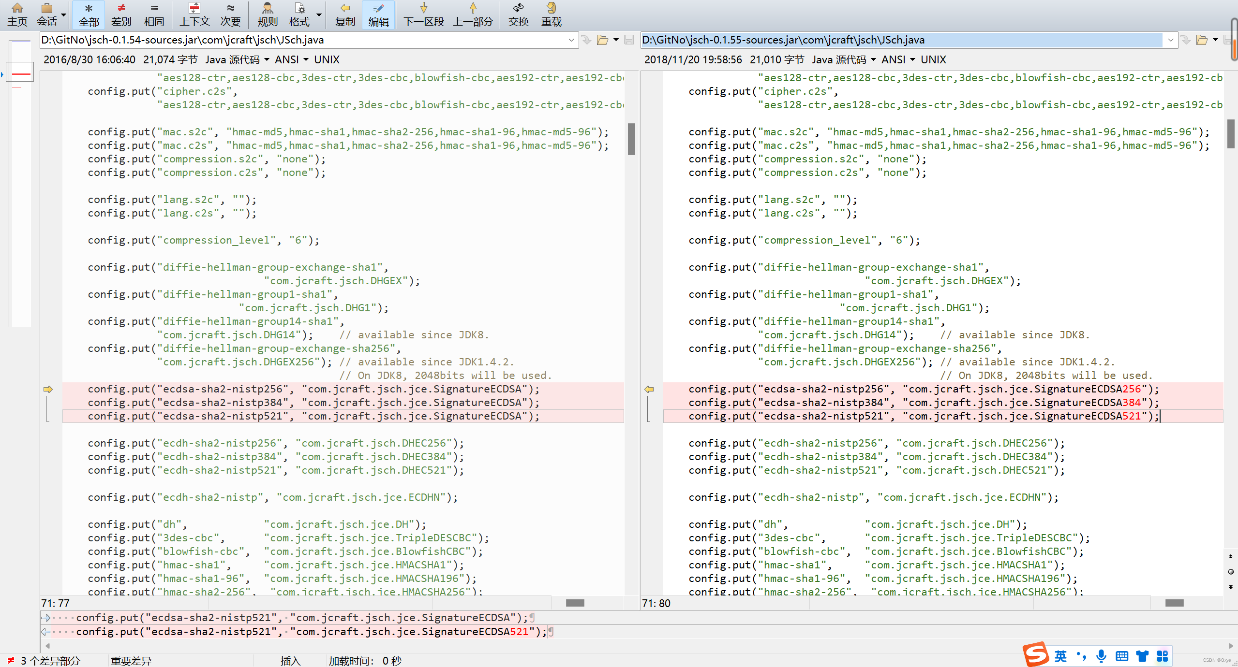Click the Swap (交换) sides icon
This screenshot has width=1238, height=667.
click(518, 14)
